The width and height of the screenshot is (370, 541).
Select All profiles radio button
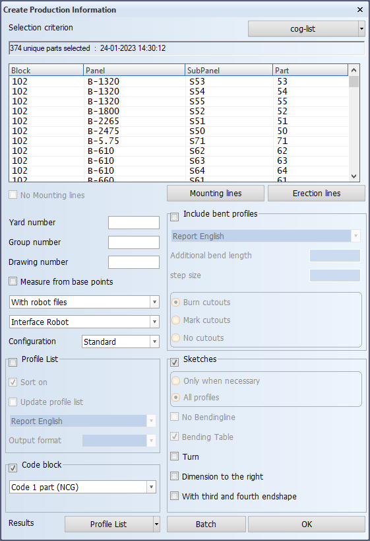(x=175, y=398)
